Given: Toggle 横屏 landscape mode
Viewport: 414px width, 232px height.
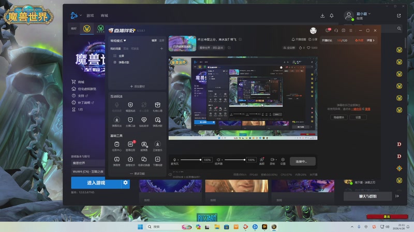Looking at the screenshot, I should pyautogui.click(x=154, y=41).
